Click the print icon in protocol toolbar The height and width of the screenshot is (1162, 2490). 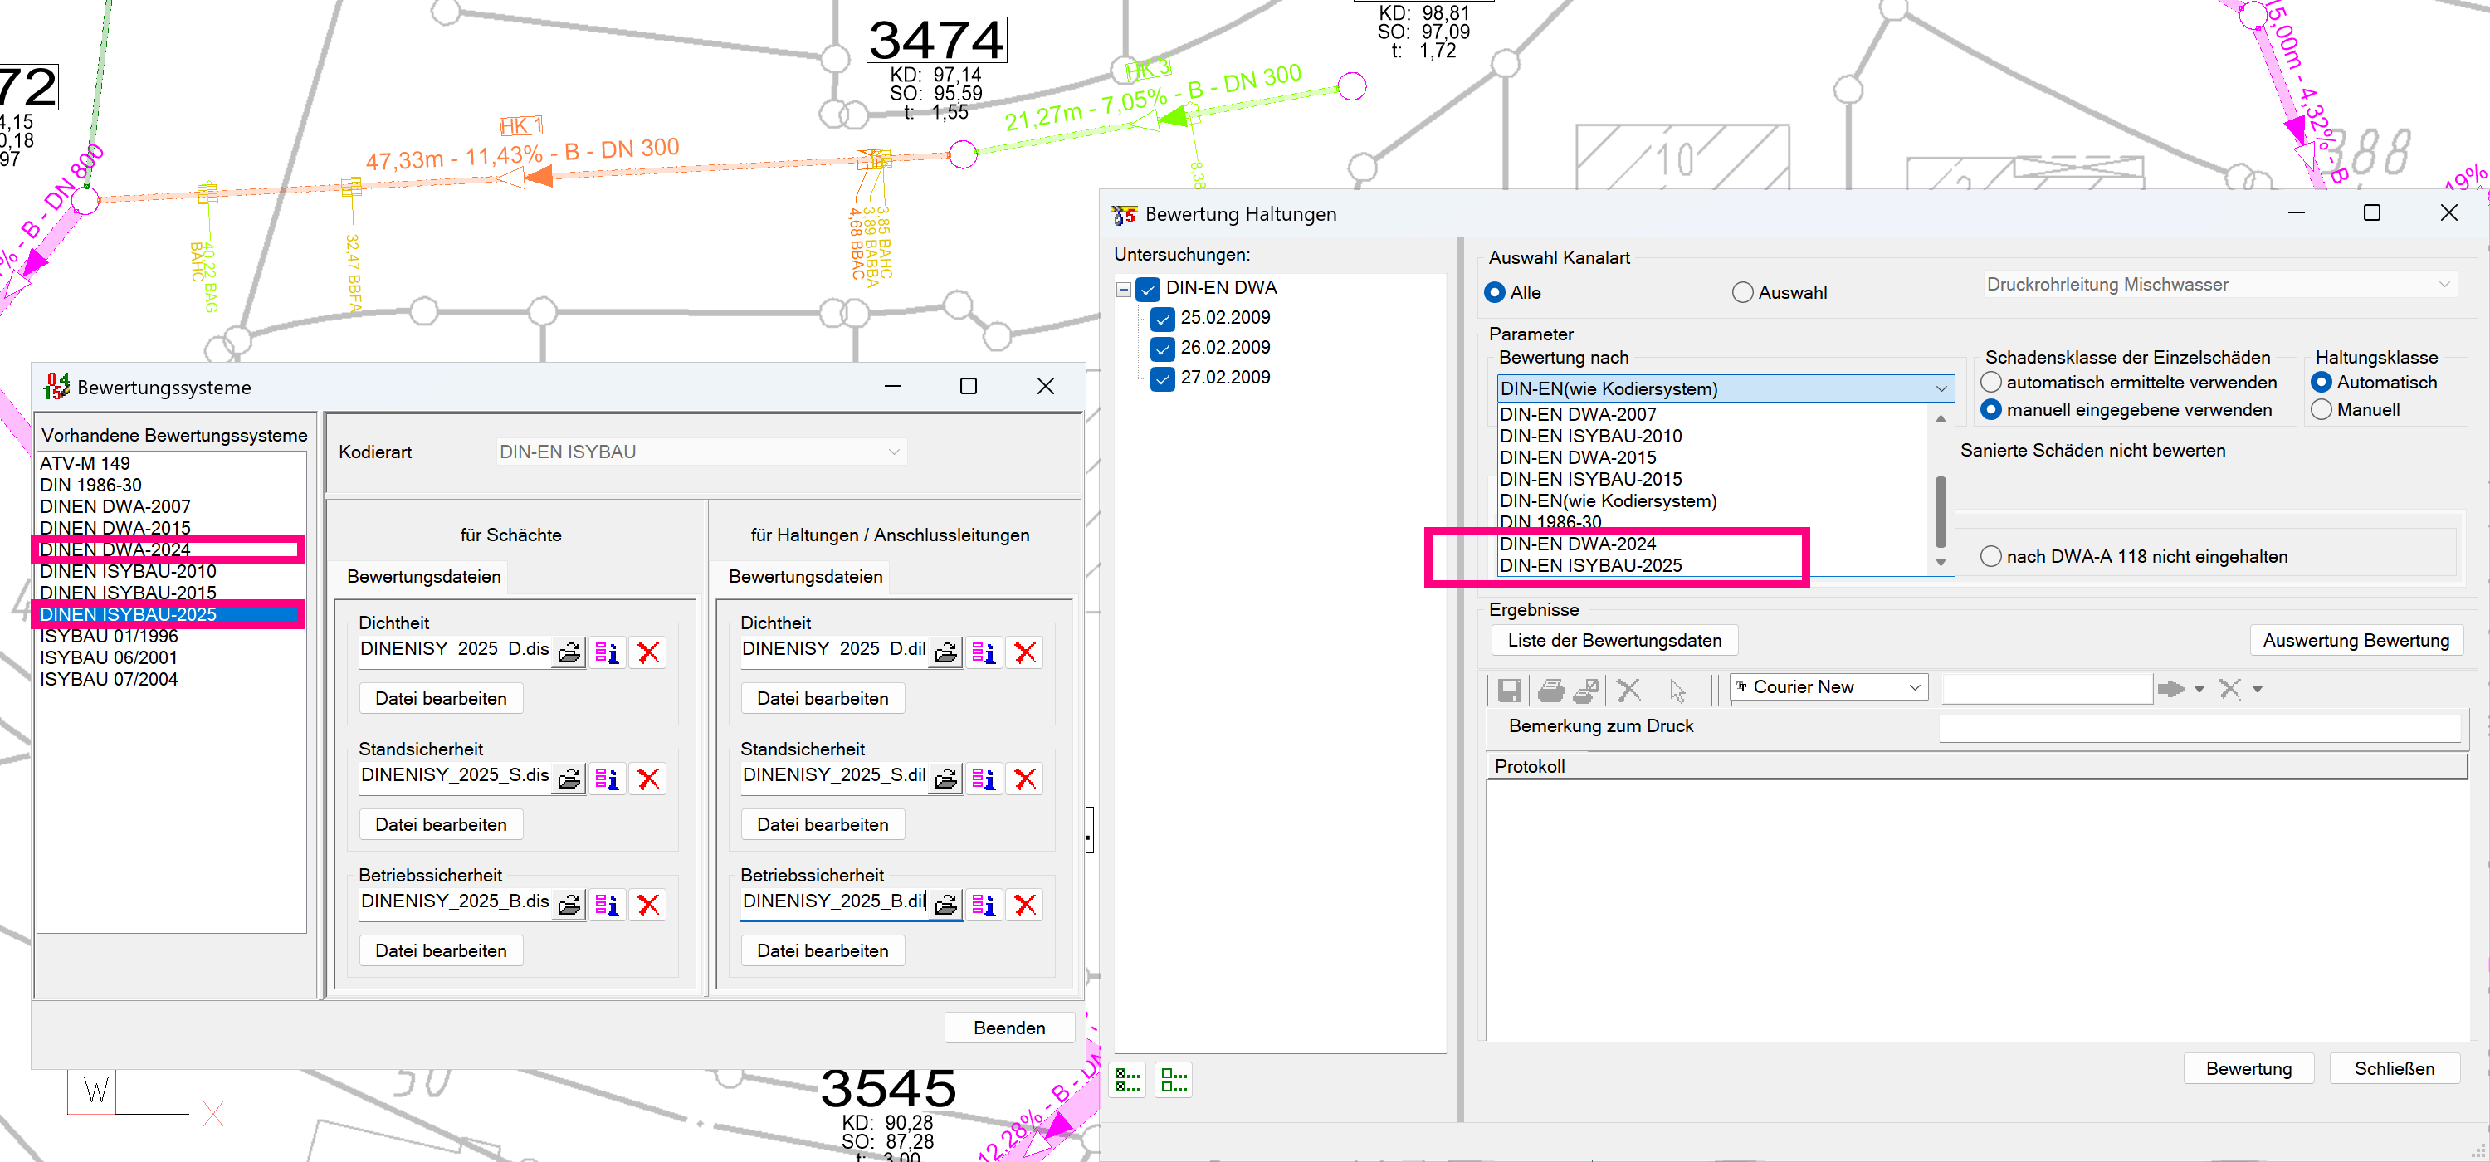tap(1550, 689)
